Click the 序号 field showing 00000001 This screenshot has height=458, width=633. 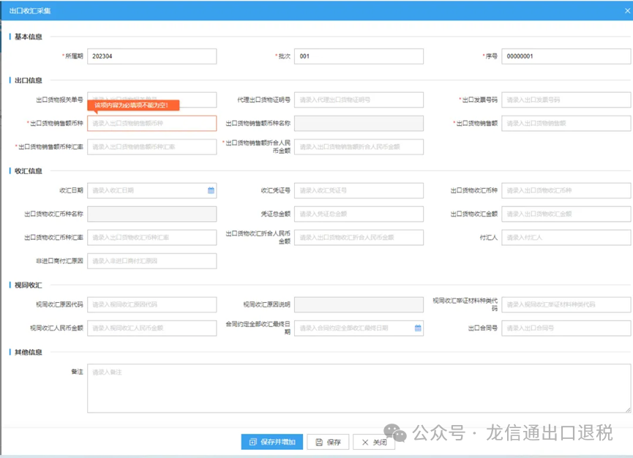tap(566, 56)
